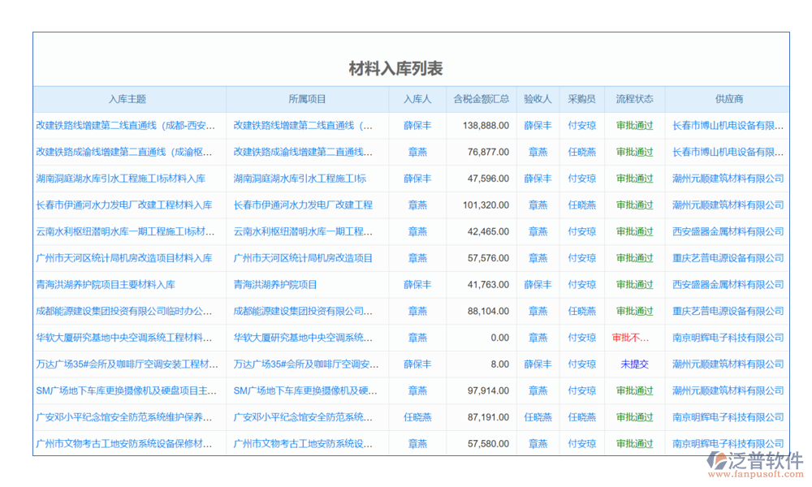
Task: Click the 入库人 column header
Action: (417, 99)
